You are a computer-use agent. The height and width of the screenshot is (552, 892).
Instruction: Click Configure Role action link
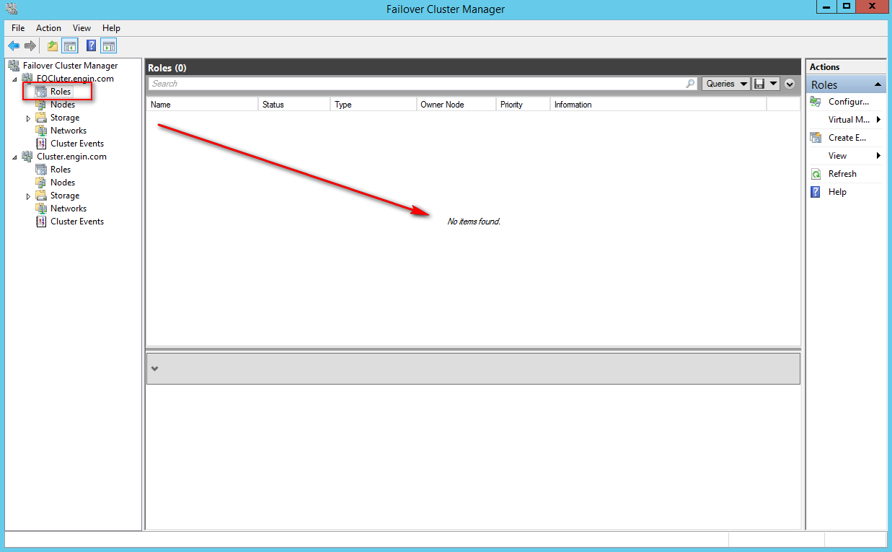(x=849, y=102)
